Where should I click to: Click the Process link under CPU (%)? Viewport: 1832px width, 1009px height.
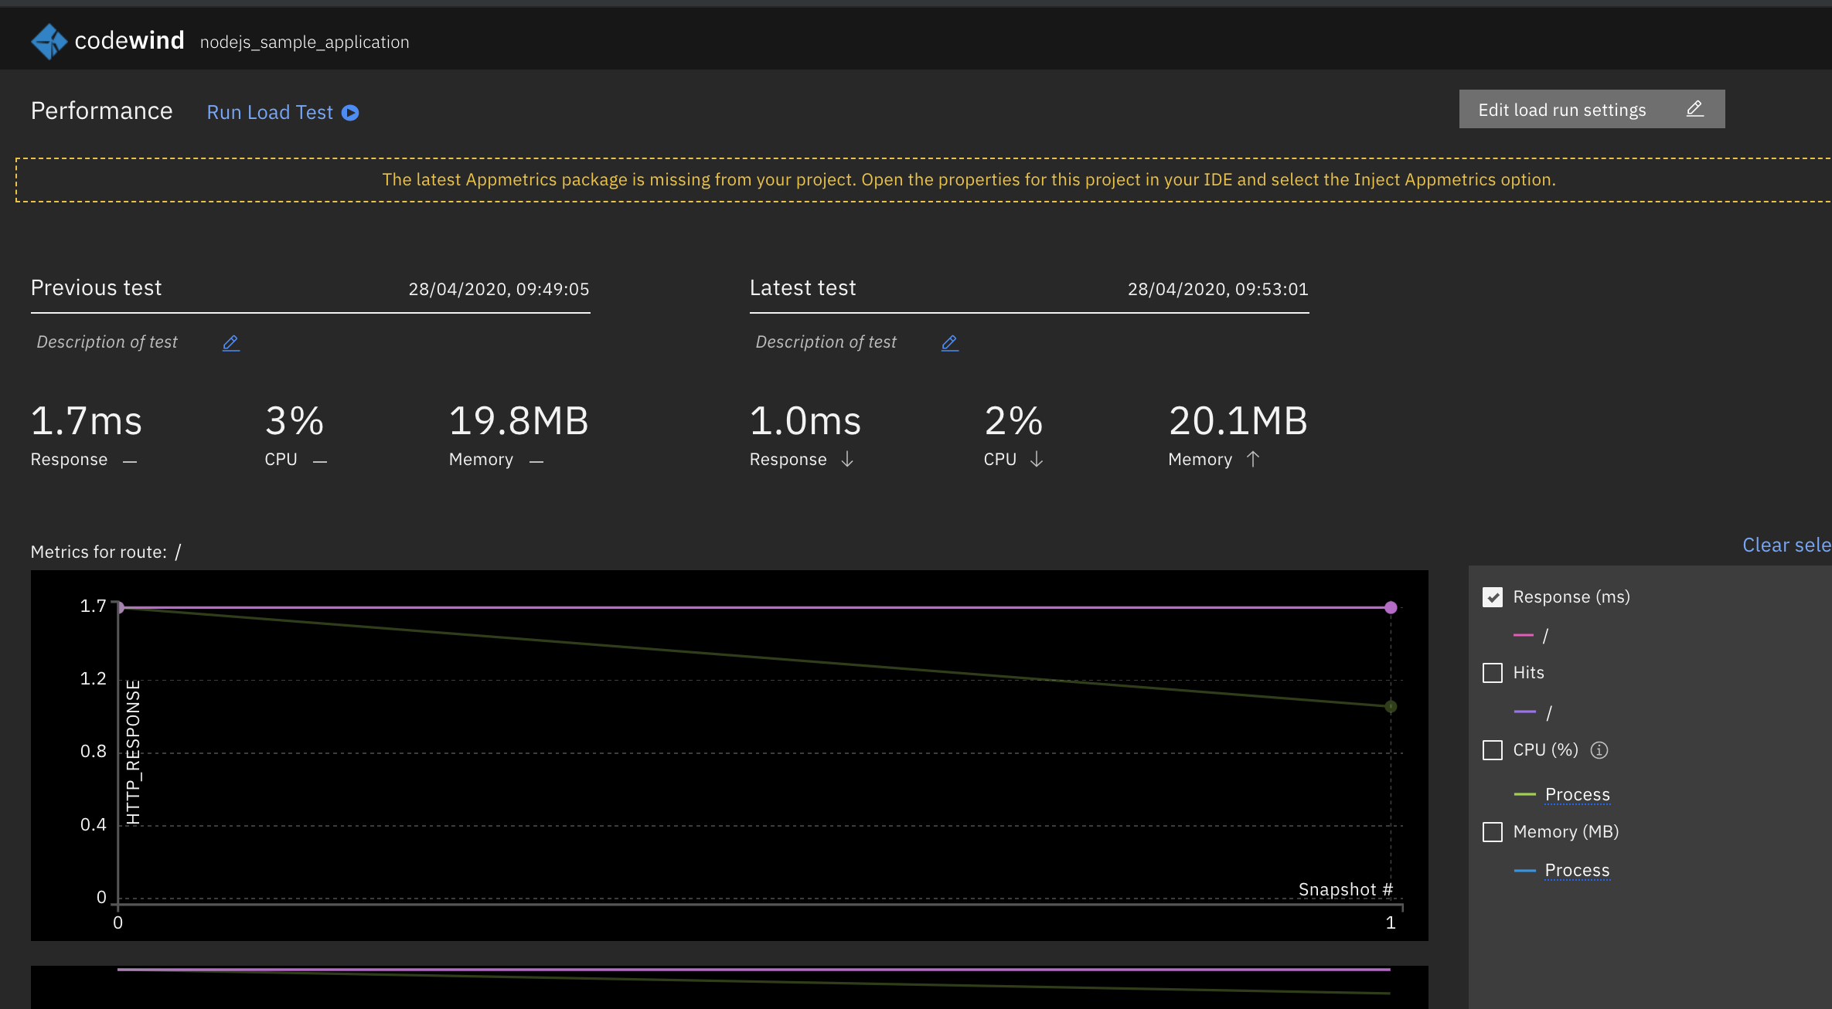click(x=1577, y=794)
